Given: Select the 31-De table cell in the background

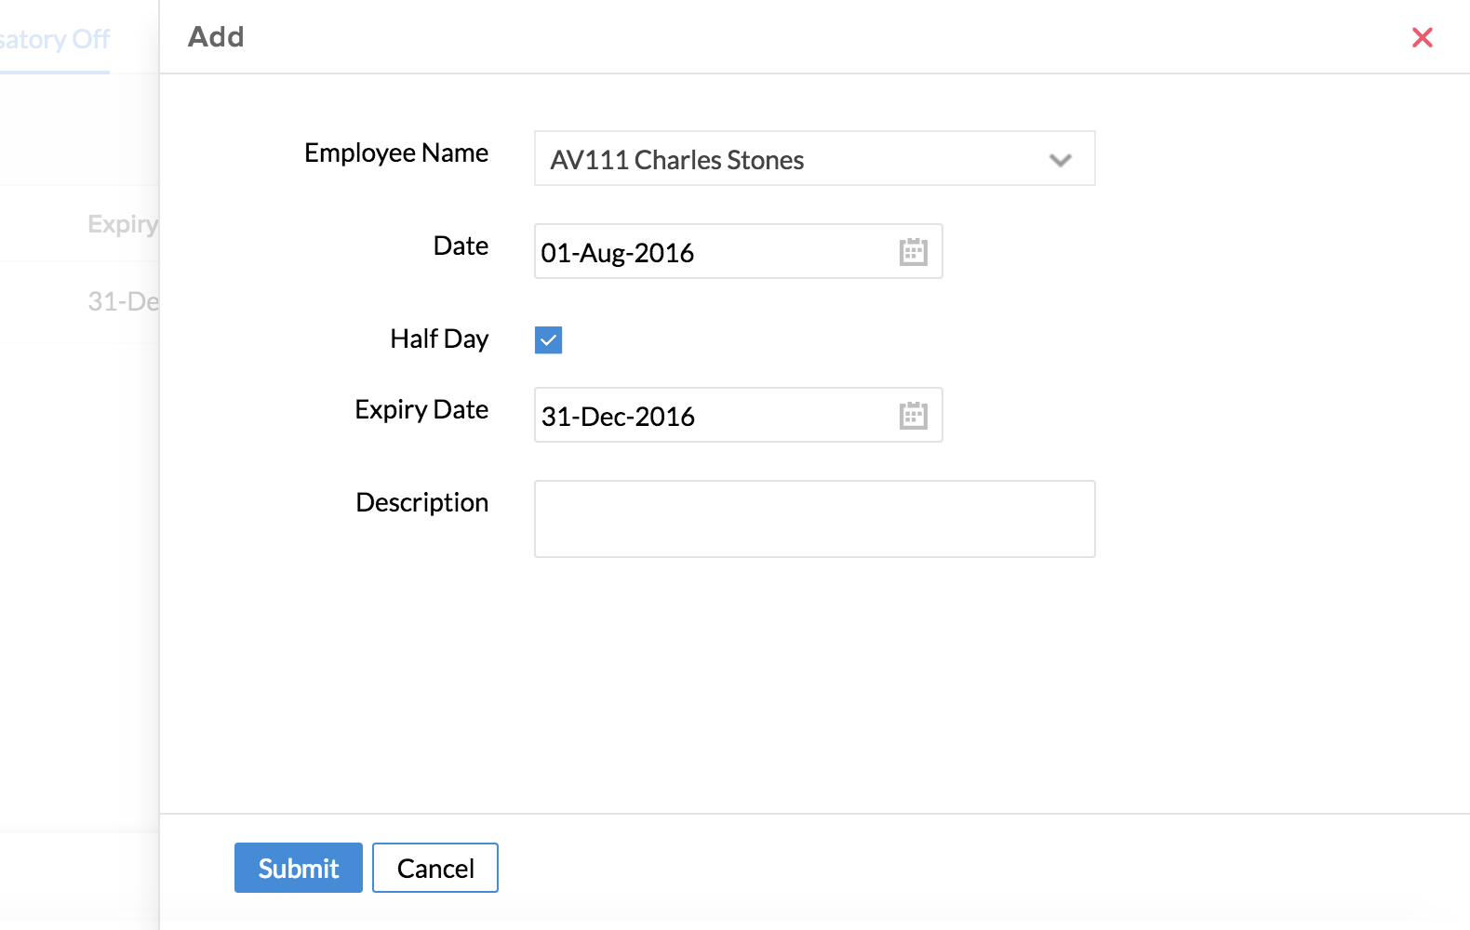Looking at the screenshot, I should click(x=123, y=301).
